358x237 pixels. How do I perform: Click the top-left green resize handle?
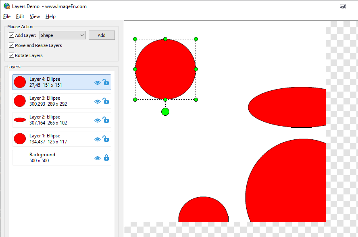[135, 39]
